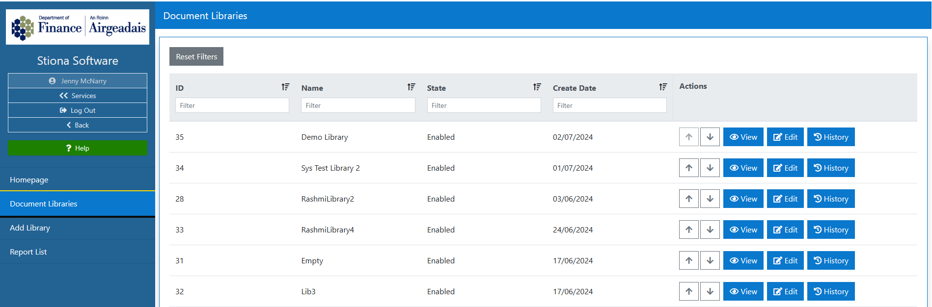Move Empty library row down
This screenshot has width=932, height=307.
[x=710, y=260]
